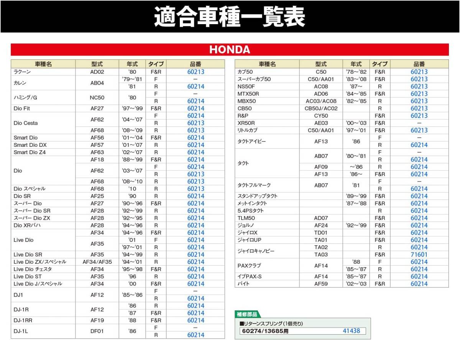The height and width of the screenshot is (340, 460).
Task: Click the 'DF01' type code
Action: point(97,331)
